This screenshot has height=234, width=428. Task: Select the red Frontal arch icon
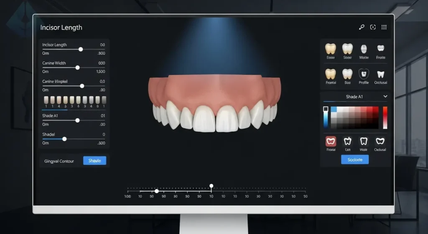(331, 141)
